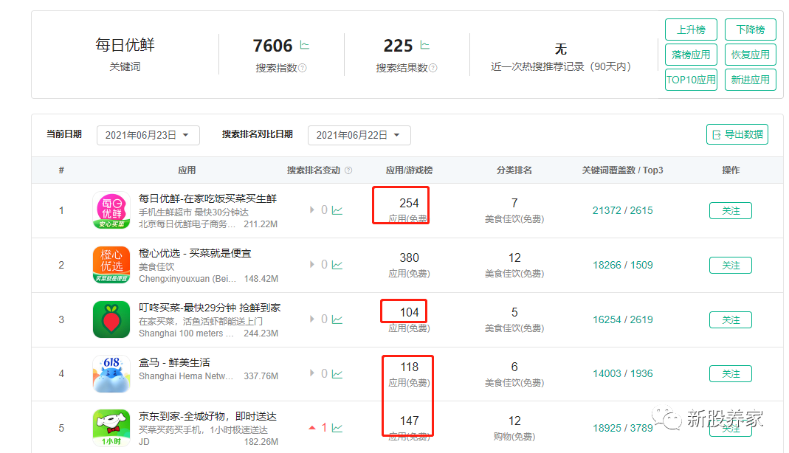Follow 橙心优选 with 关注 button
This screenshot has height=453, width=789.
(x=731, y=266)
